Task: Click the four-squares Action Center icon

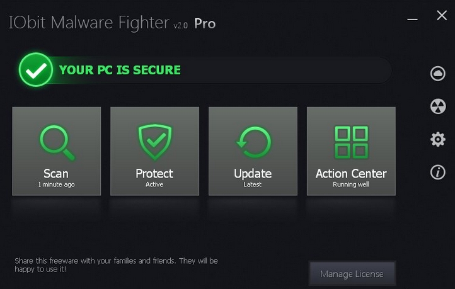Action: (351, 142)
